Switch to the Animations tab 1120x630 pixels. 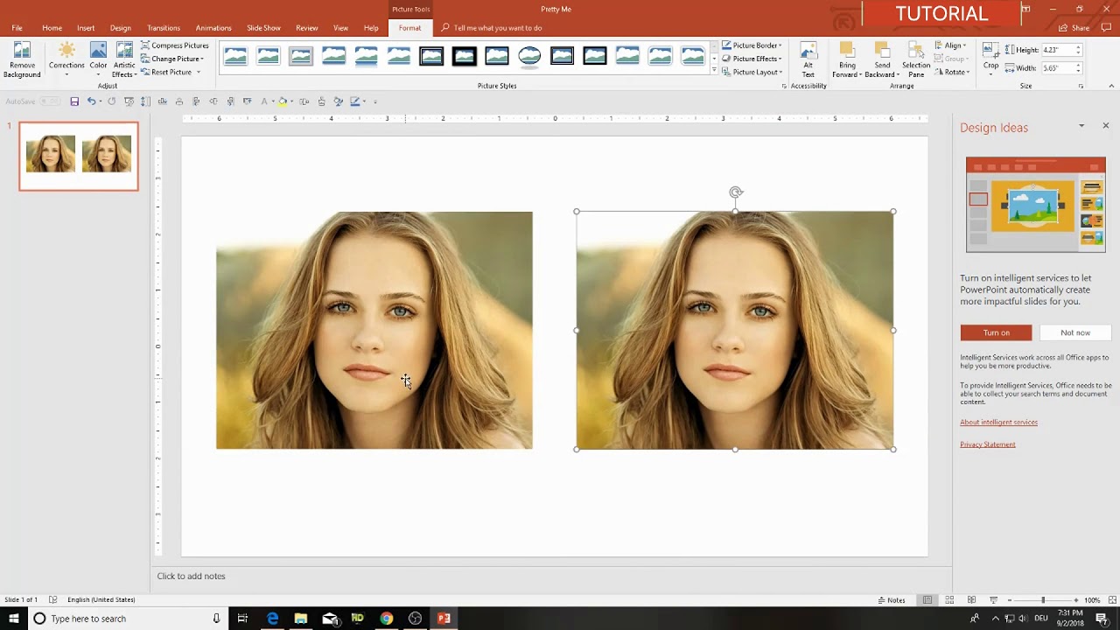point(213,28)
